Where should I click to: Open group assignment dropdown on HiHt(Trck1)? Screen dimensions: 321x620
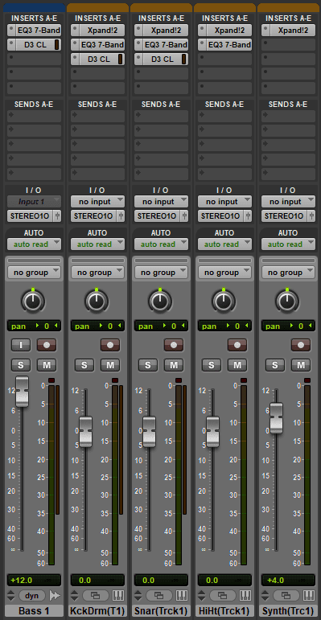224,273
